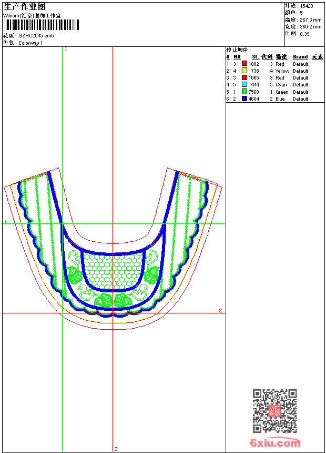Click marker 2 at right end of red line
The width and height of the screenshot is (326, 453).
(220, 310)
